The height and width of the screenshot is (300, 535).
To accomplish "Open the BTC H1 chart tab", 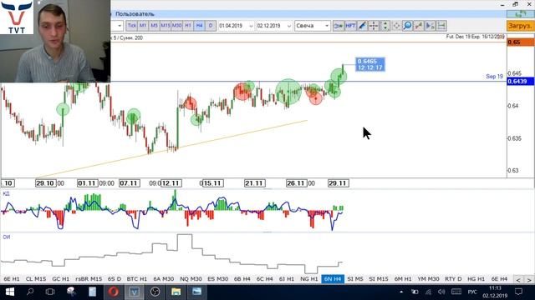I will click(x=137, y=279).
